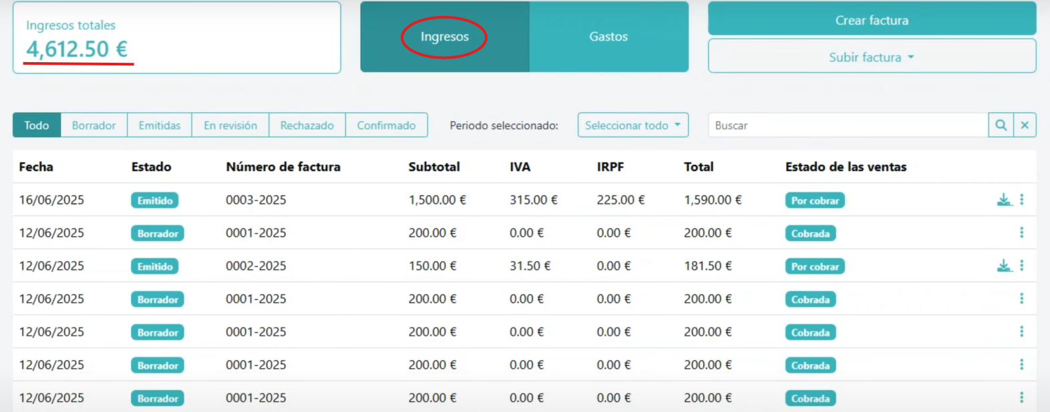Screen dimensions: 1050x412
Task: Click into the Buscar search field
Action: pyautogui.click(x=847, y=125)
